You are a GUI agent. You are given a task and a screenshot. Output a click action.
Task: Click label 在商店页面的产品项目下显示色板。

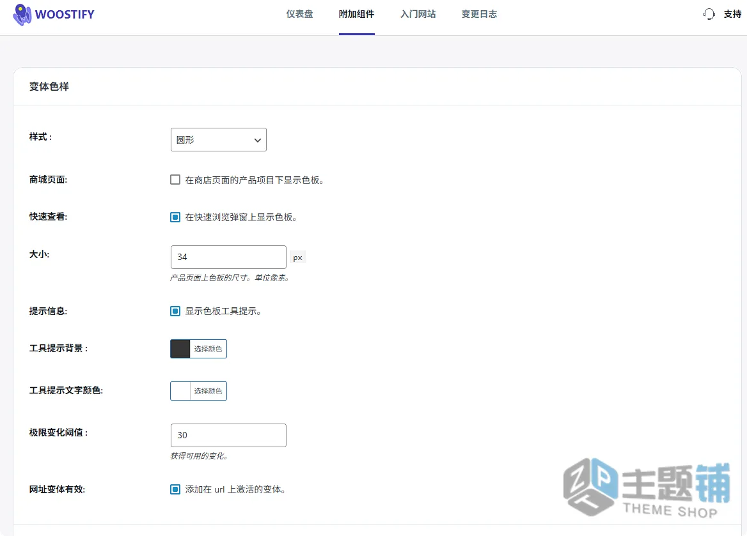click(x=255, y=180)
